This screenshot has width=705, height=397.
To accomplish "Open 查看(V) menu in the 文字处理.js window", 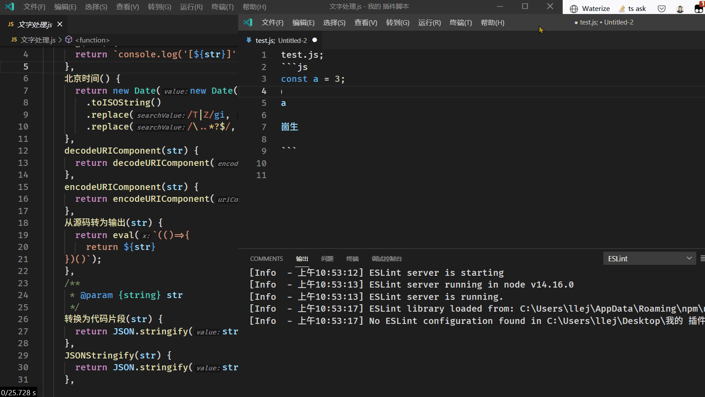I will click(x=127, y=7).
